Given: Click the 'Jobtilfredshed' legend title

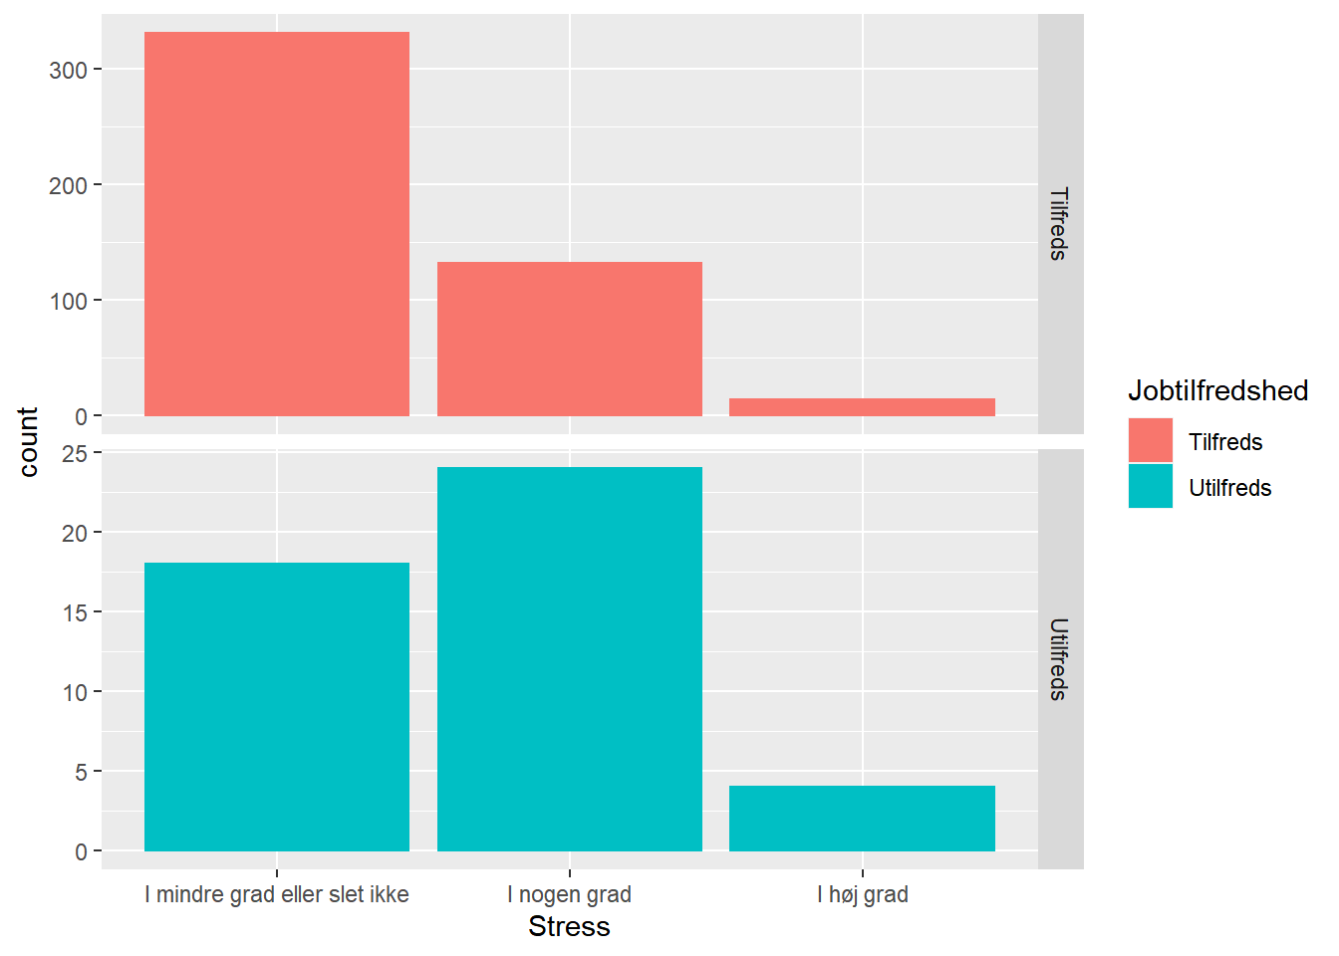Looking at the screenshot, I should coord(1217,390).
